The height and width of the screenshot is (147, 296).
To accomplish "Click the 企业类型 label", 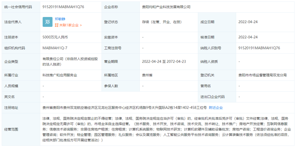I will pyautogui.click(x=11, y=61).
